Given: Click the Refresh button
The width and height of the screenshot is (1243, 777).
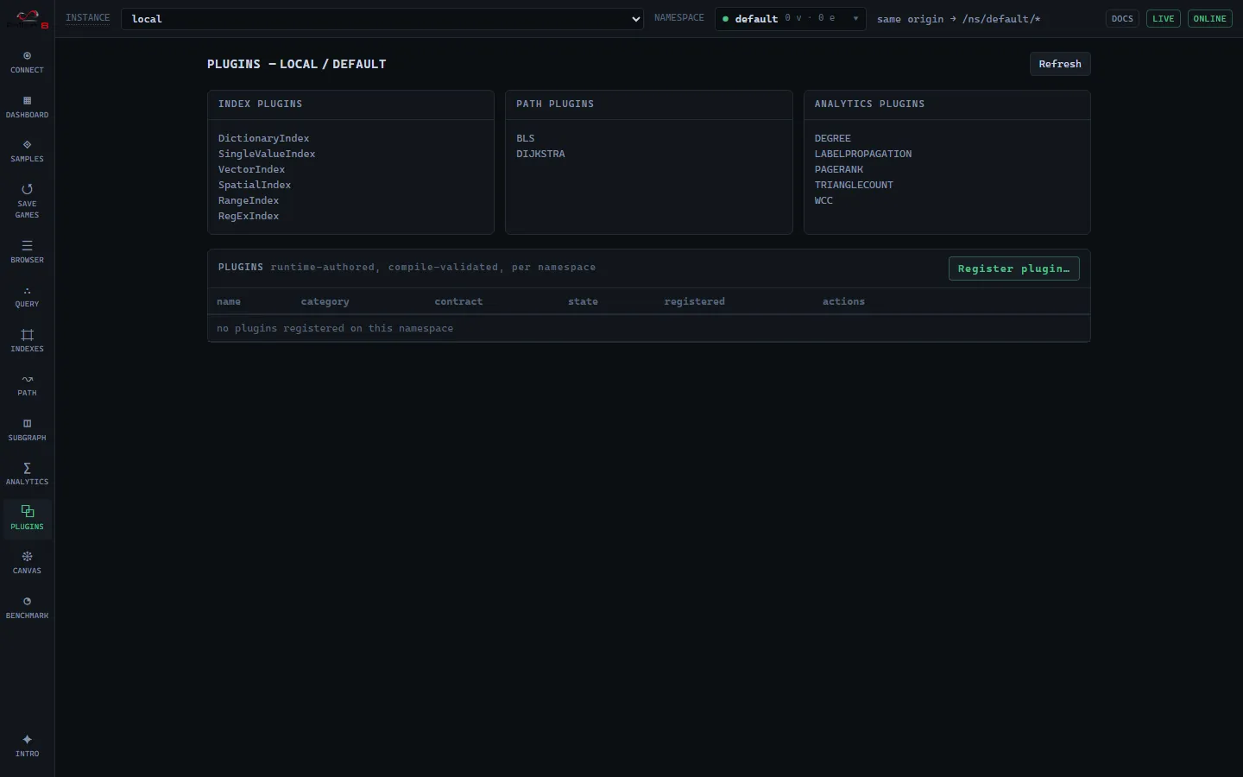Looking at the screenshot, I should pyautogui.click(x=1060, y=64).
